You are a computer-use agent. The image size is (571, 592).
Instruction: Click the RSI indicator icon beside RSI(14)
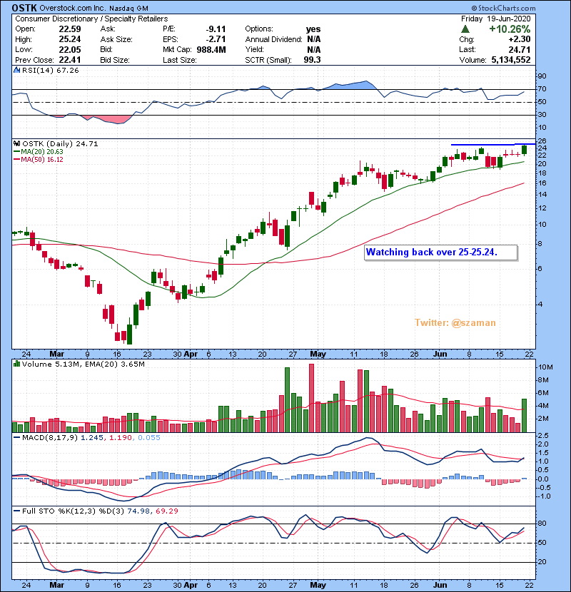click(x=16, y=70)
